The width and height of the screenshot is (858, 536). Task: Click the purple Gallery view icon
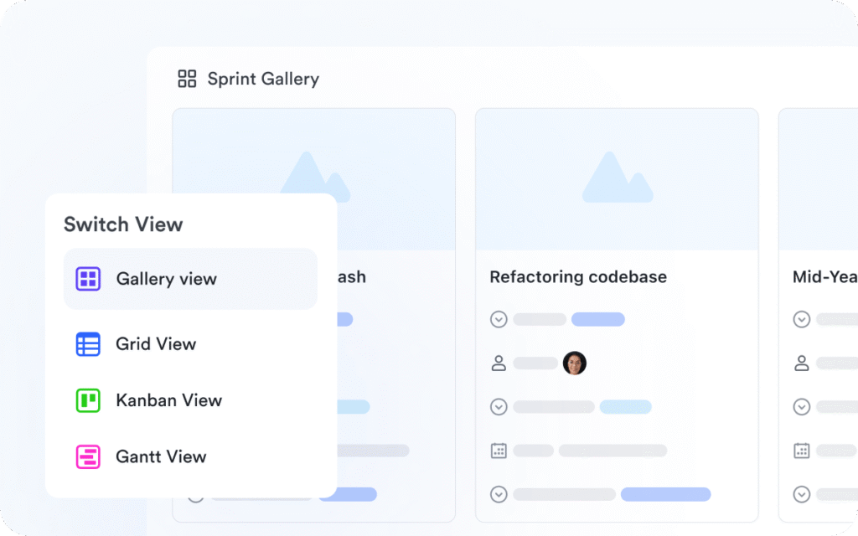(x=88, y=279)
